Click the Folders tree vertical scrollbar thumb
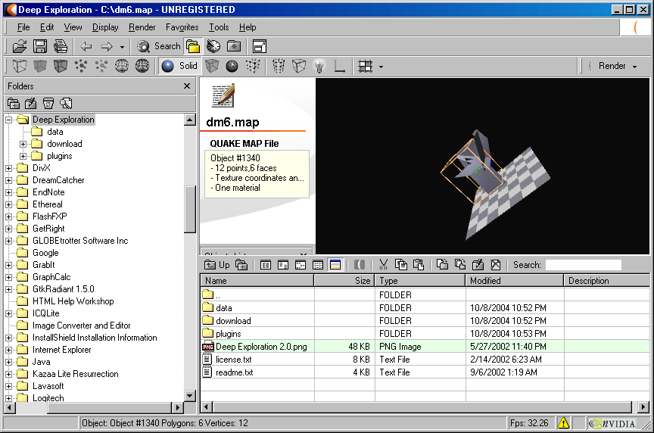654x433 pixels. click(190, 207)
